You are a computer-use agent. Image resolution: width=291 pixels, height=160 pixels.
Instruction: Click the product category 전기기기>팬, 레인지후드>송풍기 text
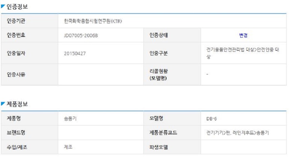click(x=238, y=133)
